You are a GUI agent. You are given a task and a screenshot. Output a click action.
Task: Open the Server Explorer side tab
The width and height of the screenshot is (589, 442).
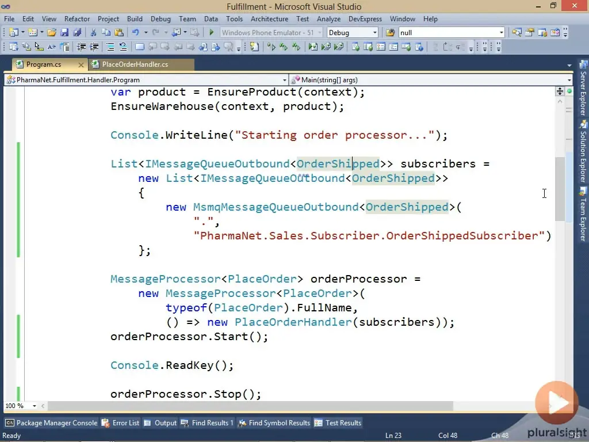[x=583, y=88]
